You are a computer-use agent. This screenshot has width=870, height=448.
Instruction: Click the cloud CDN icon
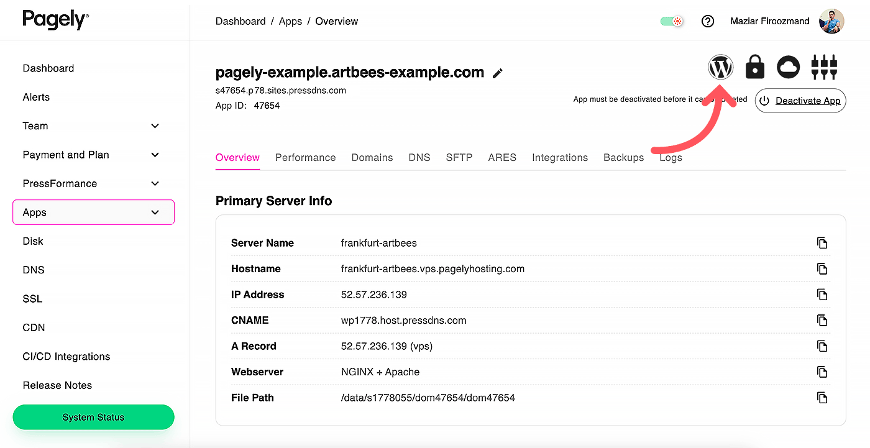point(789,66)
